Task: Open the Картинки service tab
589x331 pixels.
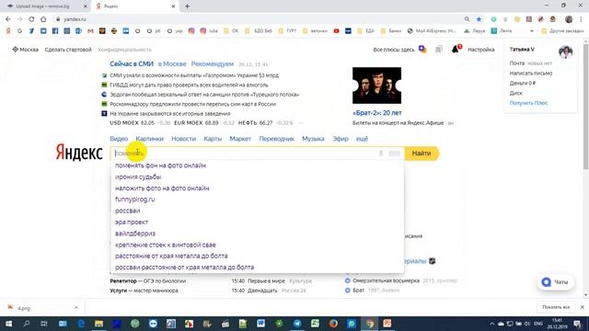Action: 149,139
